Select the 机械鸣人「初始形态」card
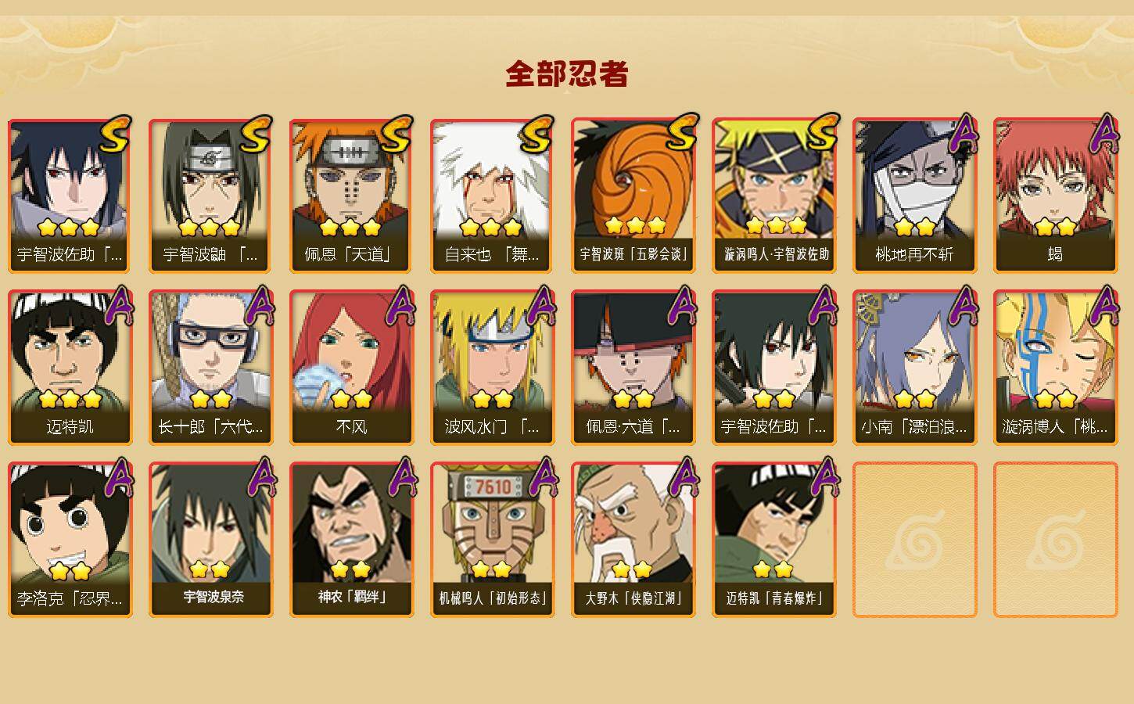The height and width of the screenshot is (704, 1134). [492, 540]
